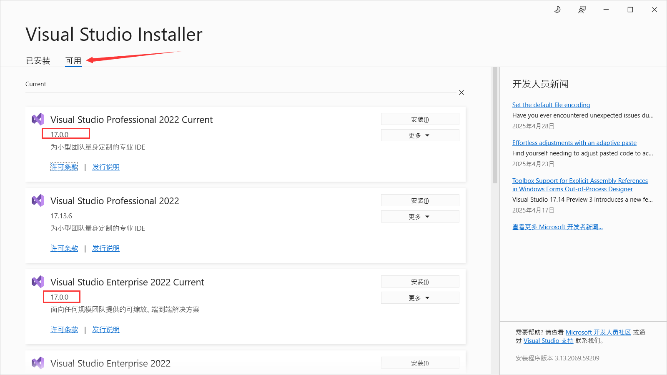Click the Visual Studio Professional 2022 product icon
The height and width of the screenshot is (375, 667).
pos(38,200)
